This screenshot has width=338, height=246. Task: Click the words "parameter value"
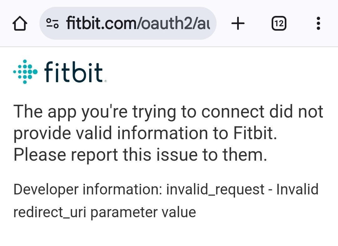point(143,212)
